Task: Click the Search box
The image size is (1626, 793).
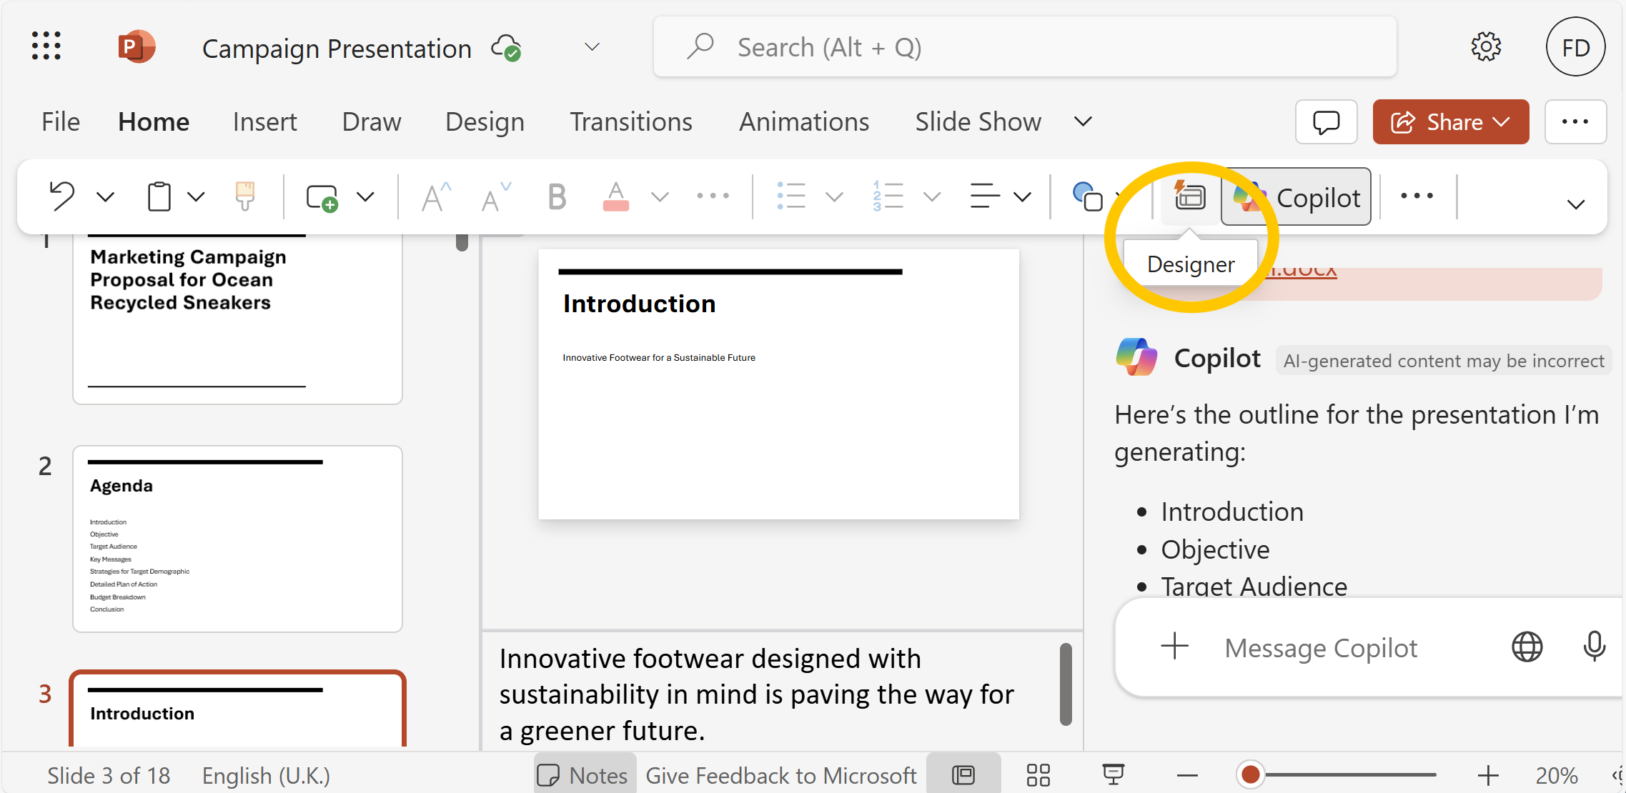Action: (x=1024, y=47)
